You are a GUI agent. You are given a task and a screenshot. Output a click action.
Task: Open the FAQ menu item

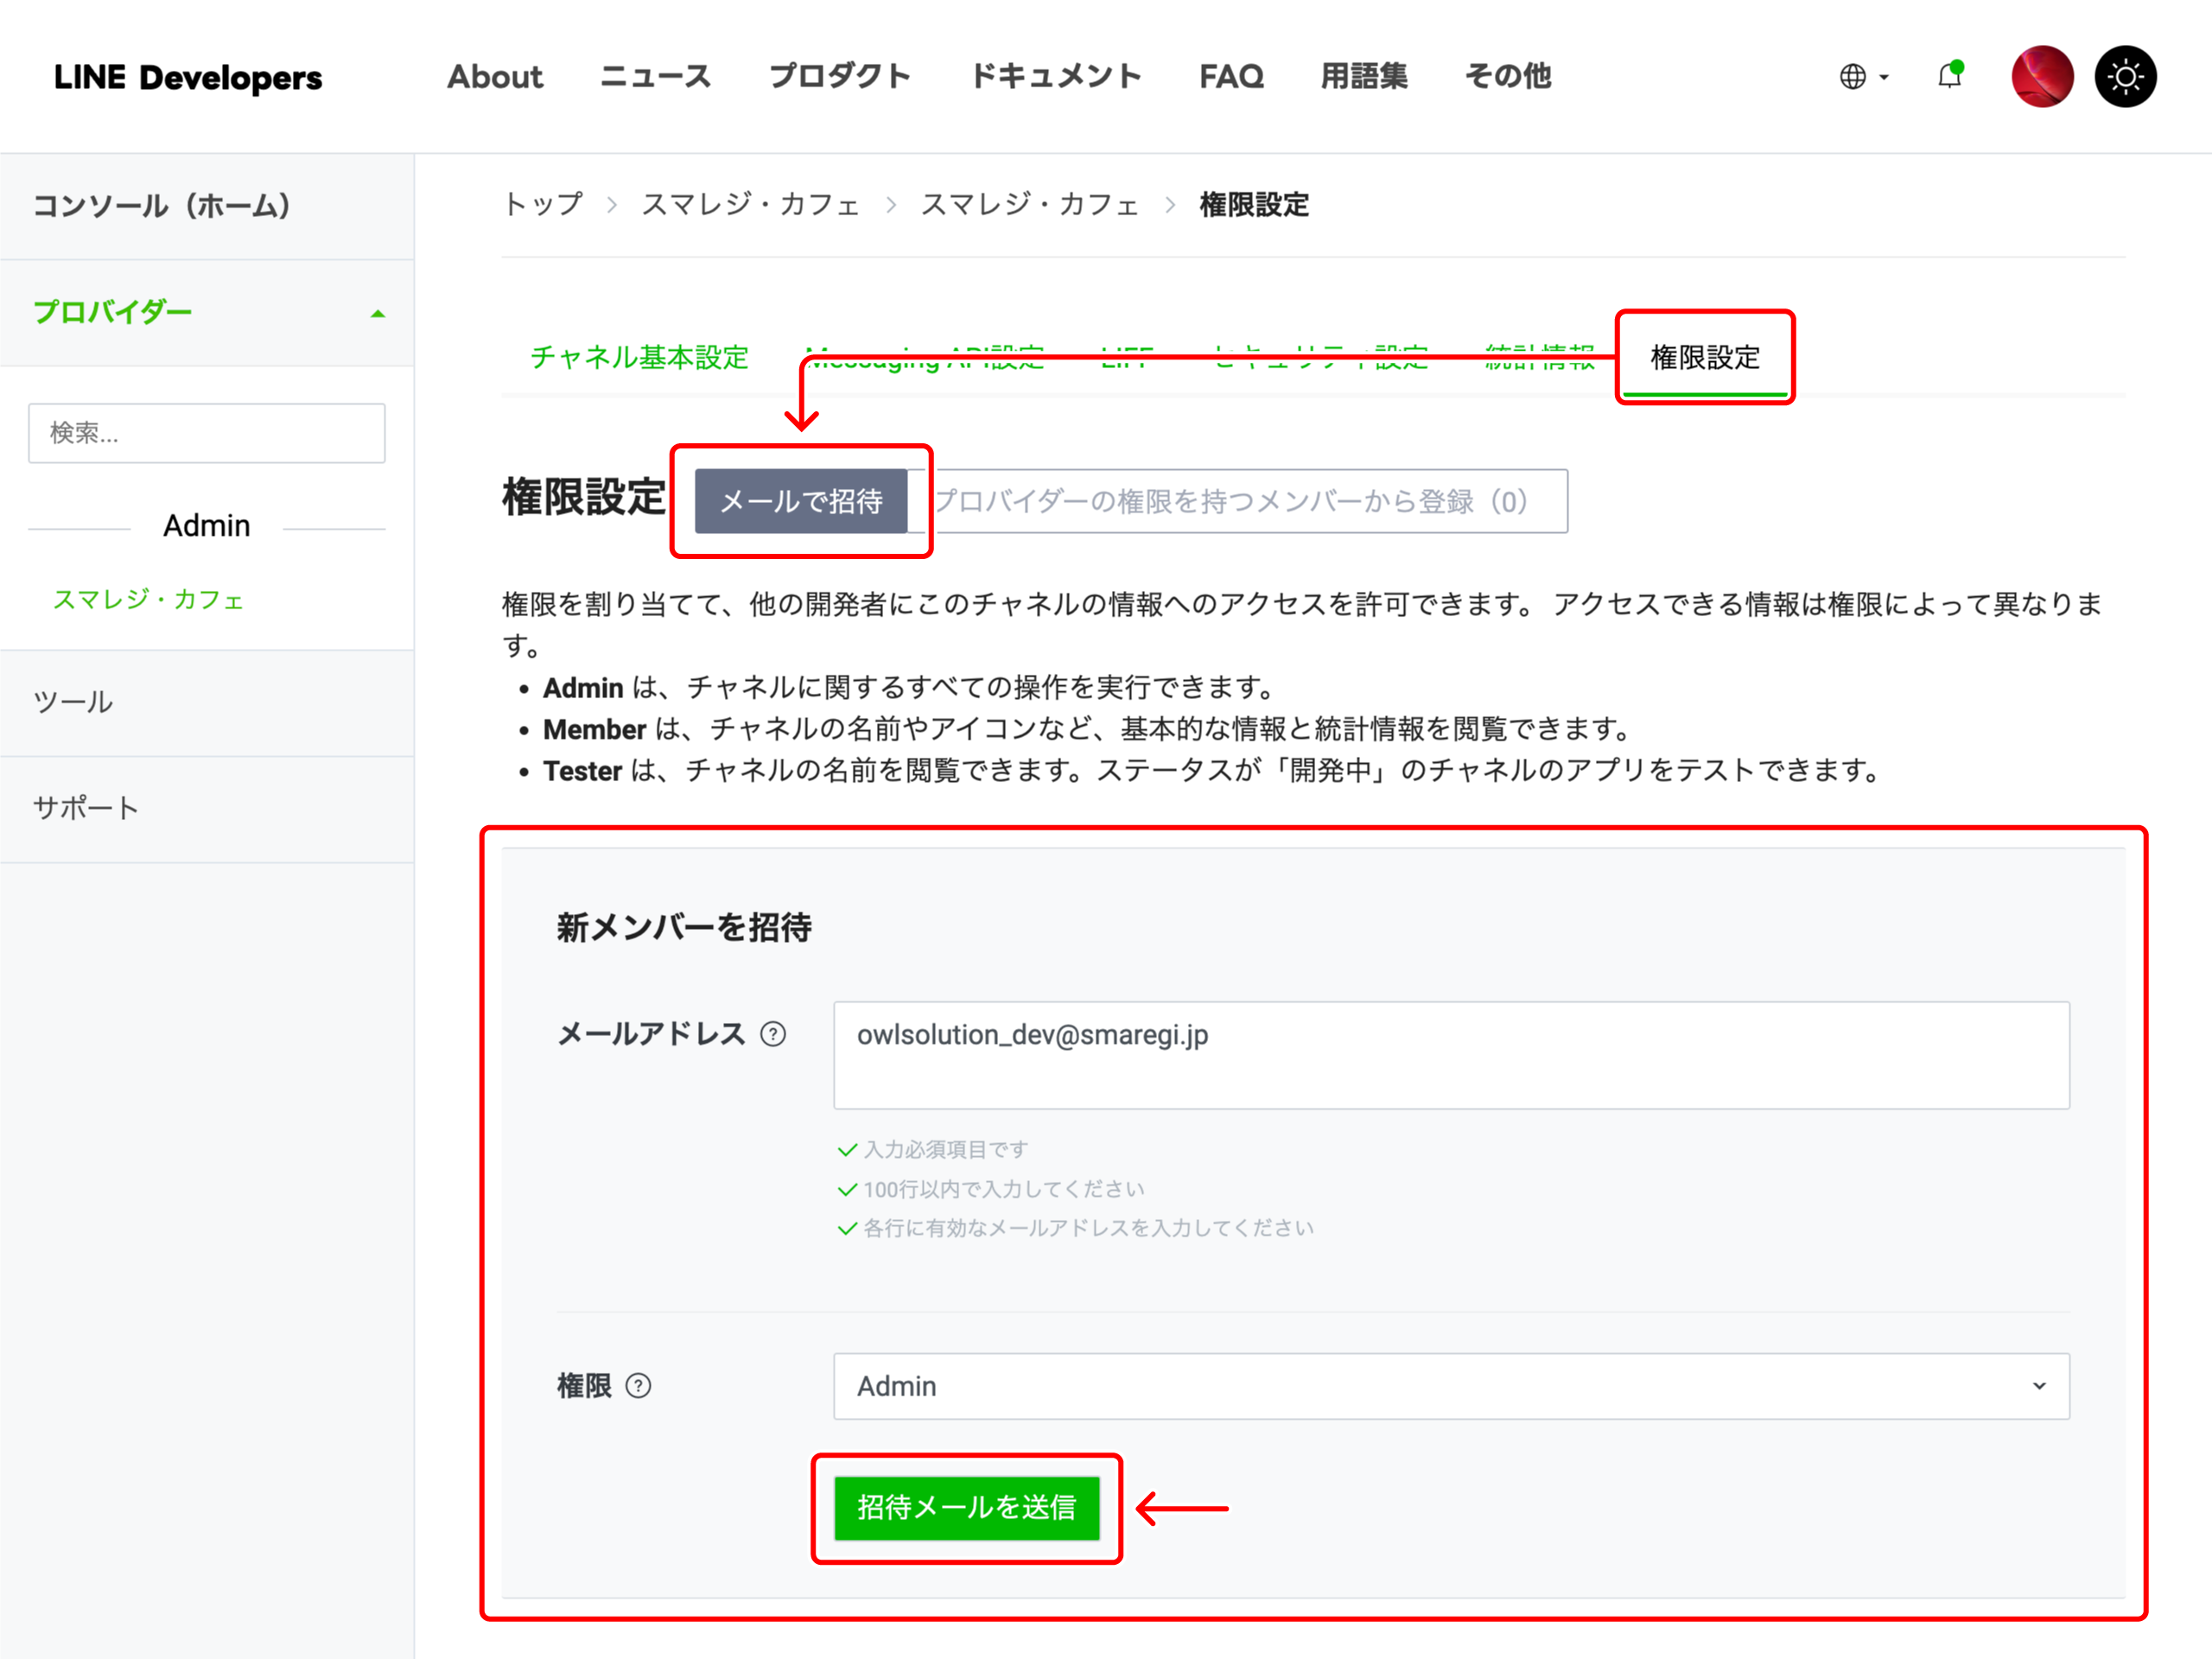click(x=1231, y=77)
